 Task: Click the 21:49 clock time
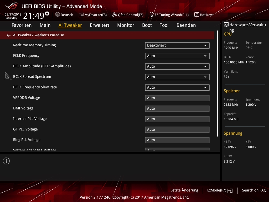click(34, 16)
